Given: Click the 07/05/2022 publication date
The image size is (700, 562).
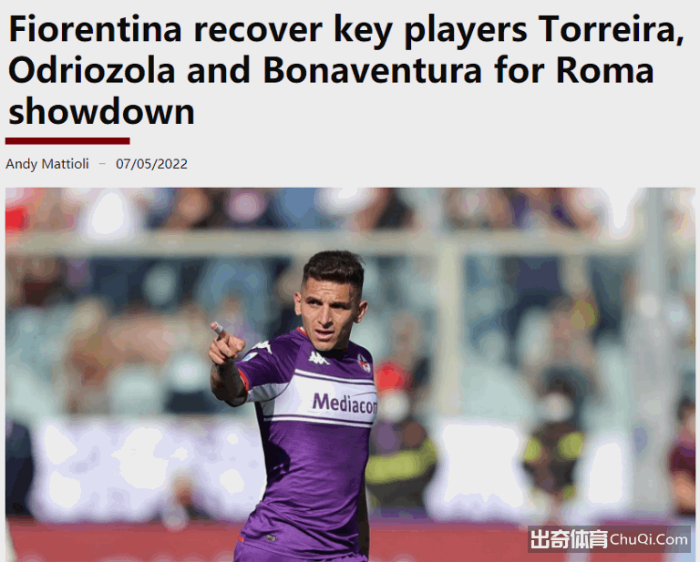Looking at the screenshot, I should pyautogui.click(x=151, y=164).
